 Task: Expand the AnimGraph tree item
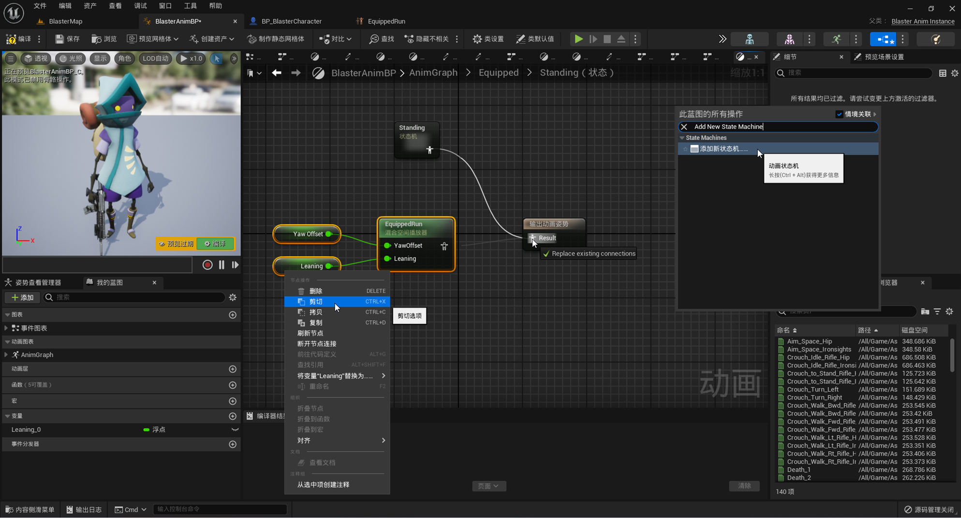6,355
